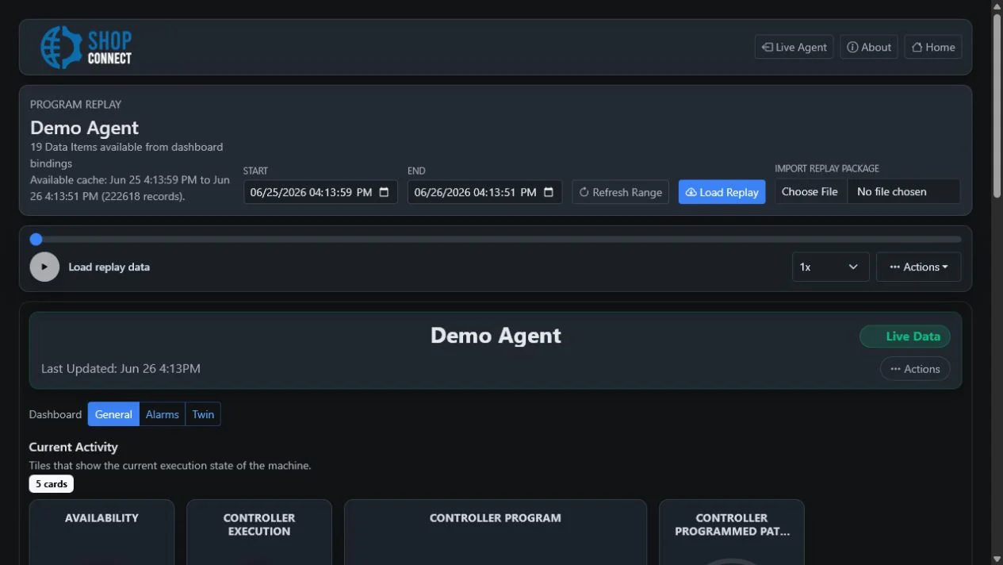Open the Live Agent page
1003x565 pixels.
(x=794, y=47)
